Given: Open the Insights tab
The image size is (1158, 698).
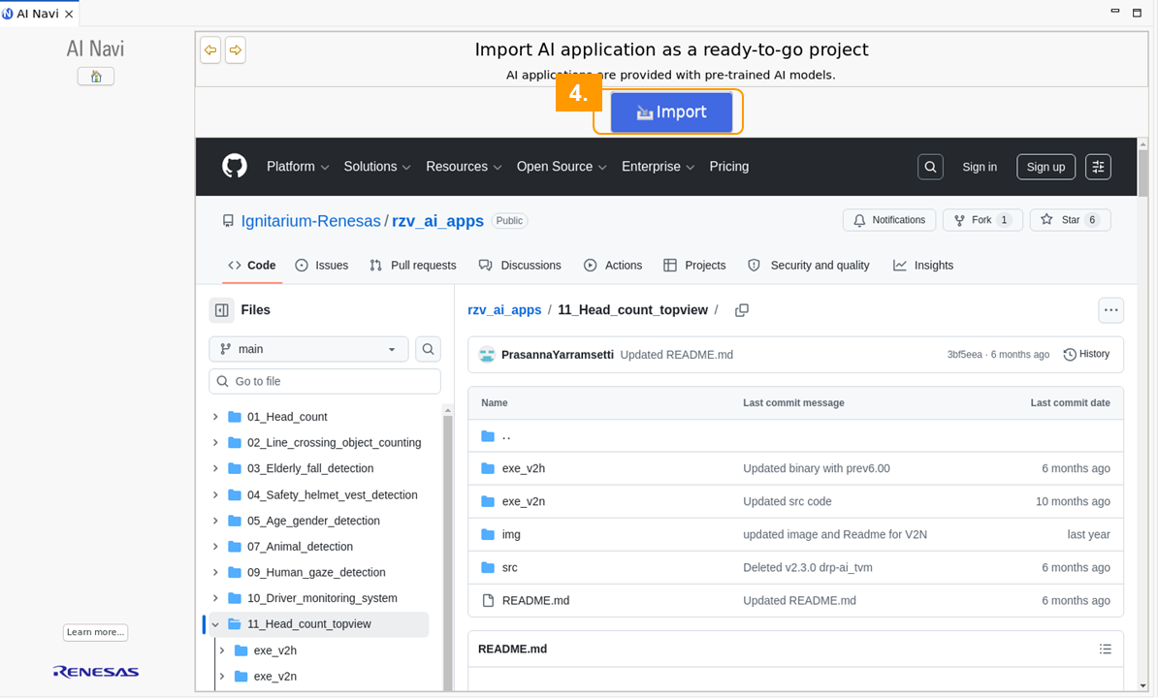Looking at the screenshot, I should point(923,266).
